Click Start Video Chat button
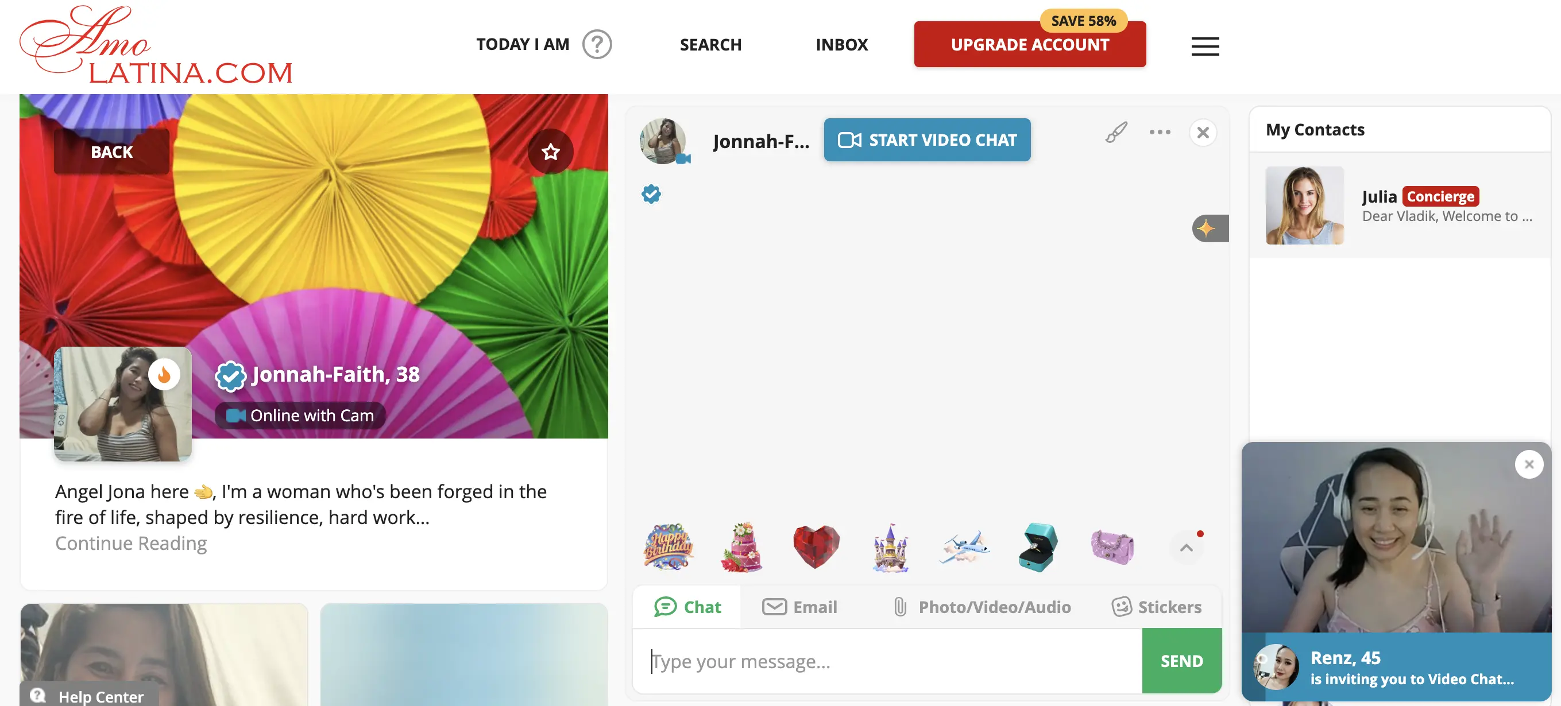The height and width of the screenshot is (706, 1561). [926, 140]
